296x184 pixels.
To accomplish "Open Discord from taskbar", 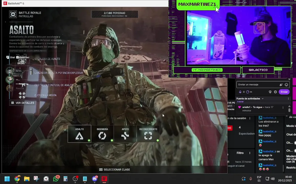I will pyautogui.click(x=95, y=179).
